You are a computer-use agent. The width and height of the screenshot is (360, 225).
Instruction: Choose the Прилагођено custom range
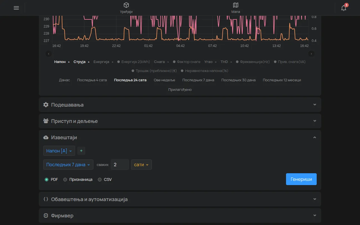(x=180, y=89)
